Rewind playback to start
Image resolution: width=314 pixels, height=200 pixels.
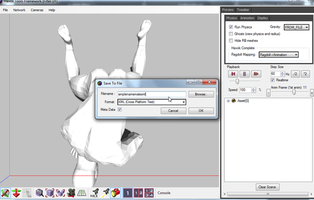pos(233,74)
